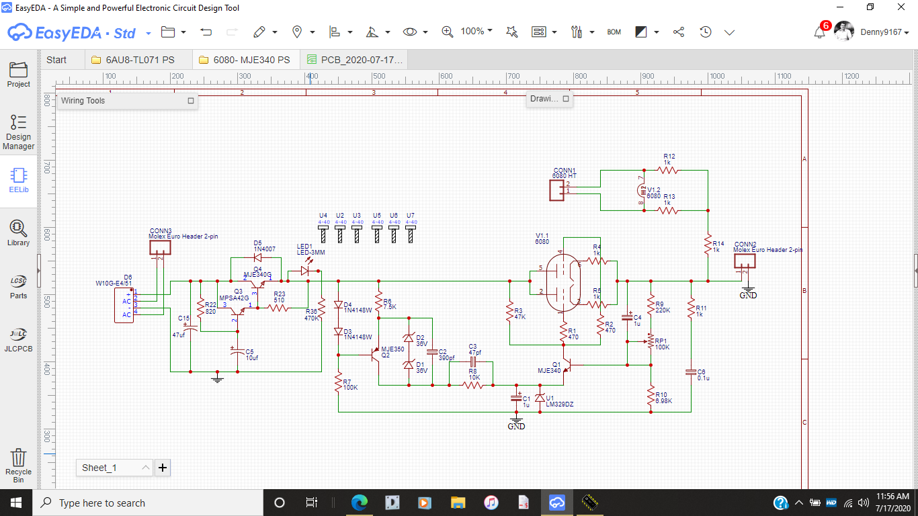Expand the Rotate menu arrow

388,32
